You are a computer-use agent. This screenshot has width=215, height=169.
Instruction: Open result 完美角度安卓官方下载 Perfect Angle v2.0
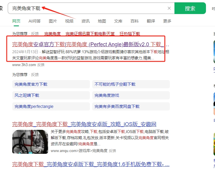pyautogui.click(x=88, y=44)
